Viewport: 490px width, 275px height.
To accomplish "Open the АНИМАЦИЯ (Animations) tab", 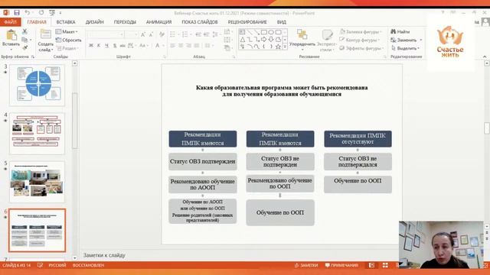I will (x=158, y=22).
